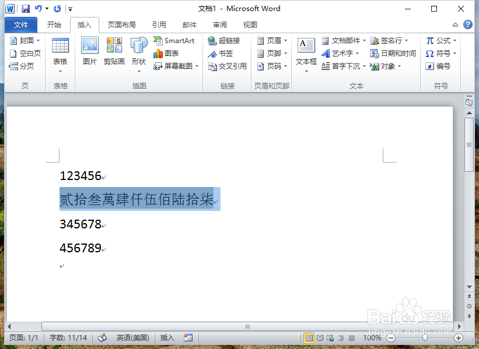Toggle Outline view in status bar
Image resolution: width=479 pixels, height=349 pixels.
tap(341, 337)
